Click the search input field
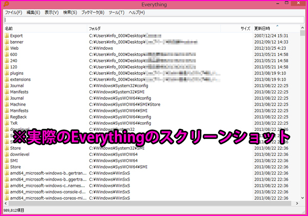This screenshot has width=308, height=216. tap(154, 20)
